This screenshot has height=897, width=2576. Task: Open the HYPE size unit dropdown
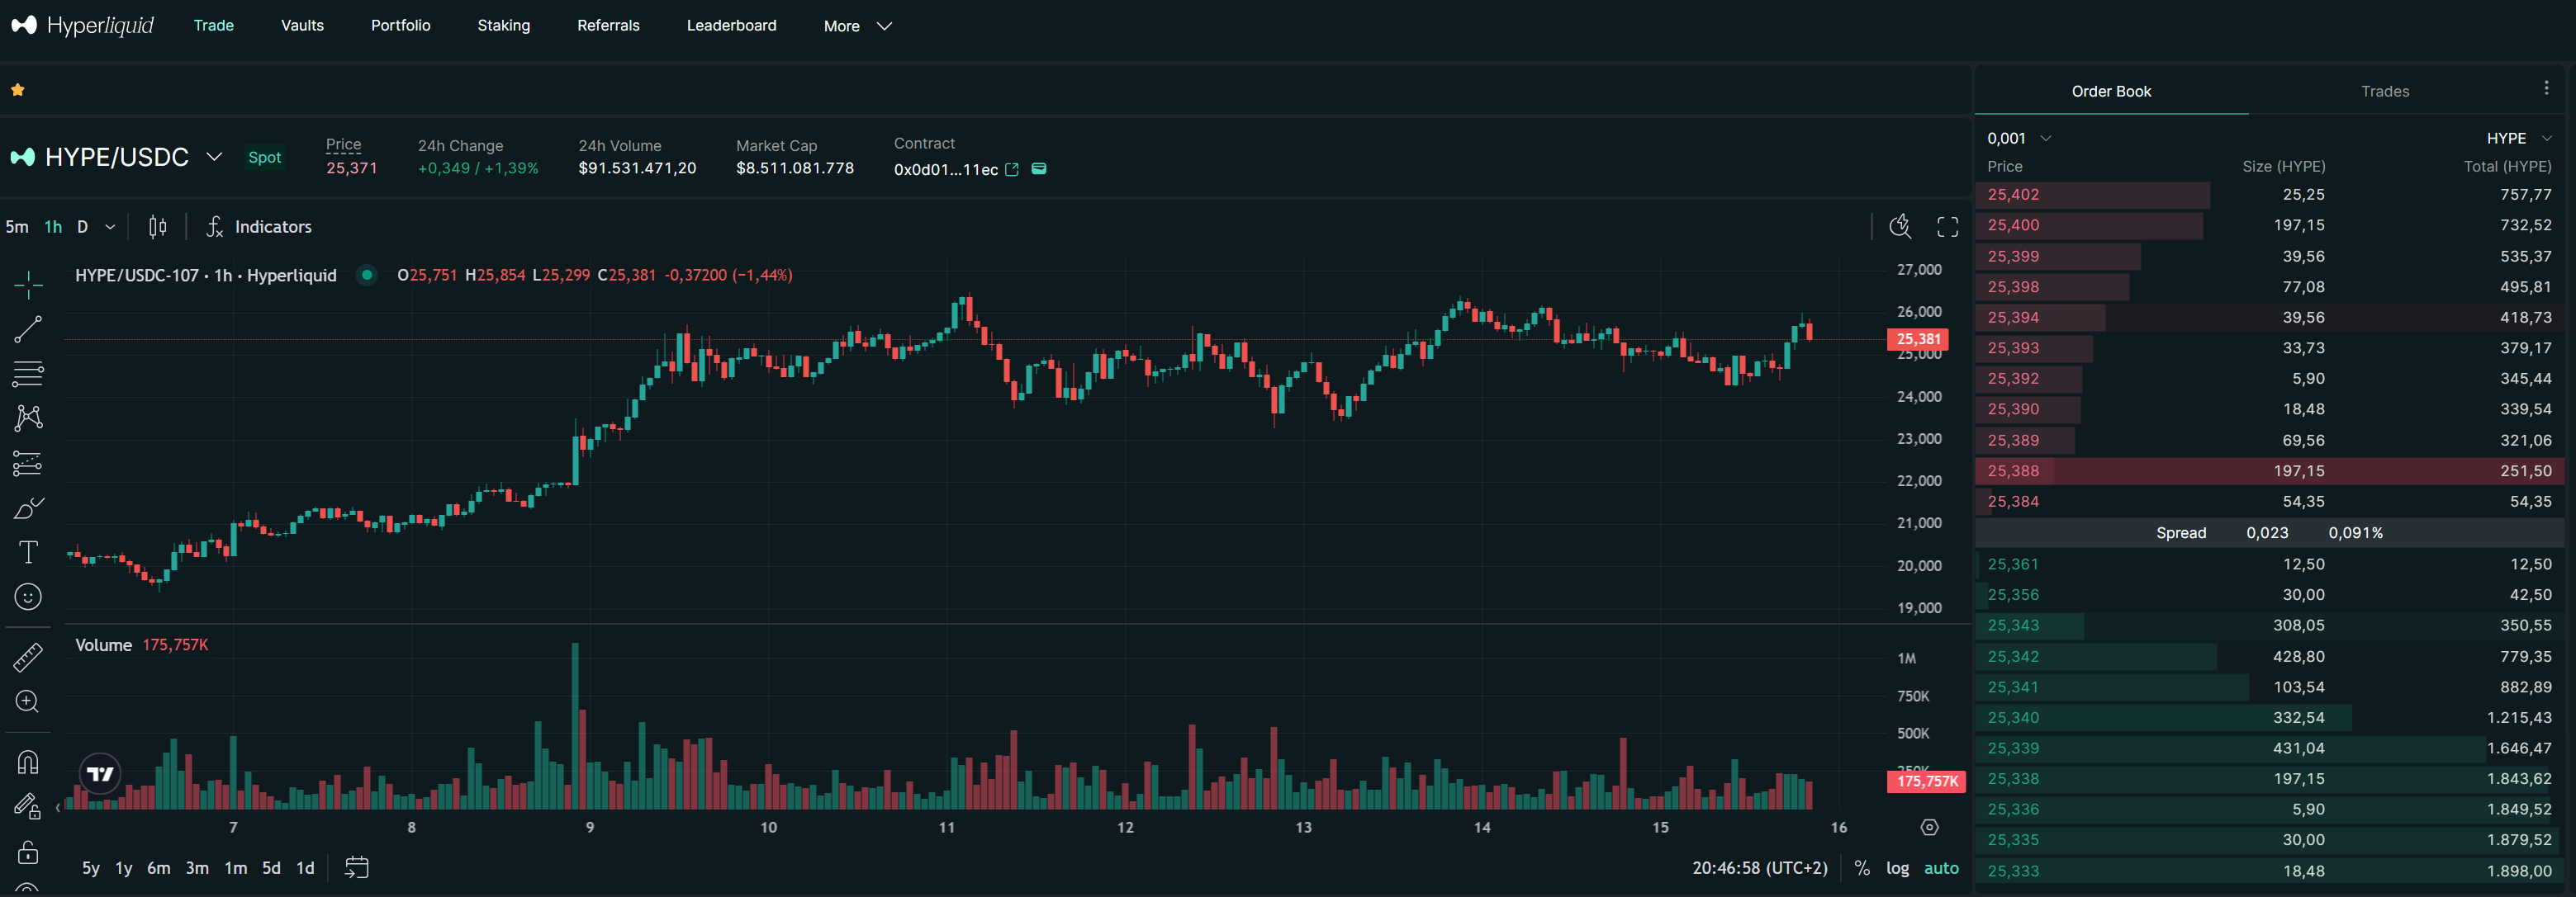tap(2519, 139)
